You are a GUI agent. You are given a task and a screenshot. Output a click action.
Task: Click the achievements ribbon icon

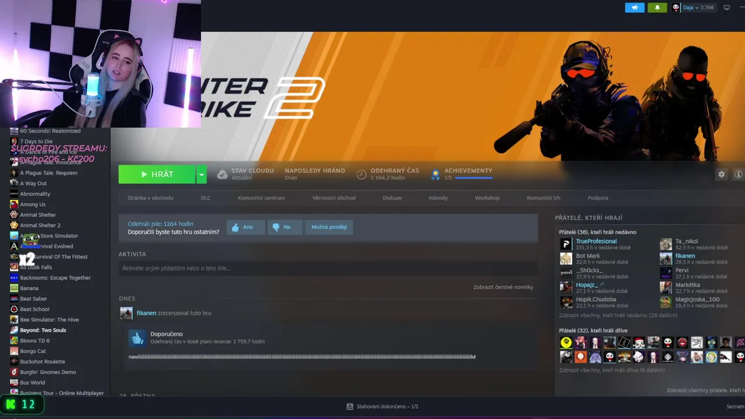(435, 174)
